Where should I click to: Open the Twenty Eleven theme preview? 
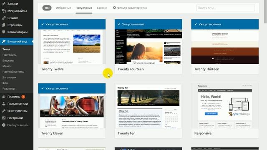72,111
